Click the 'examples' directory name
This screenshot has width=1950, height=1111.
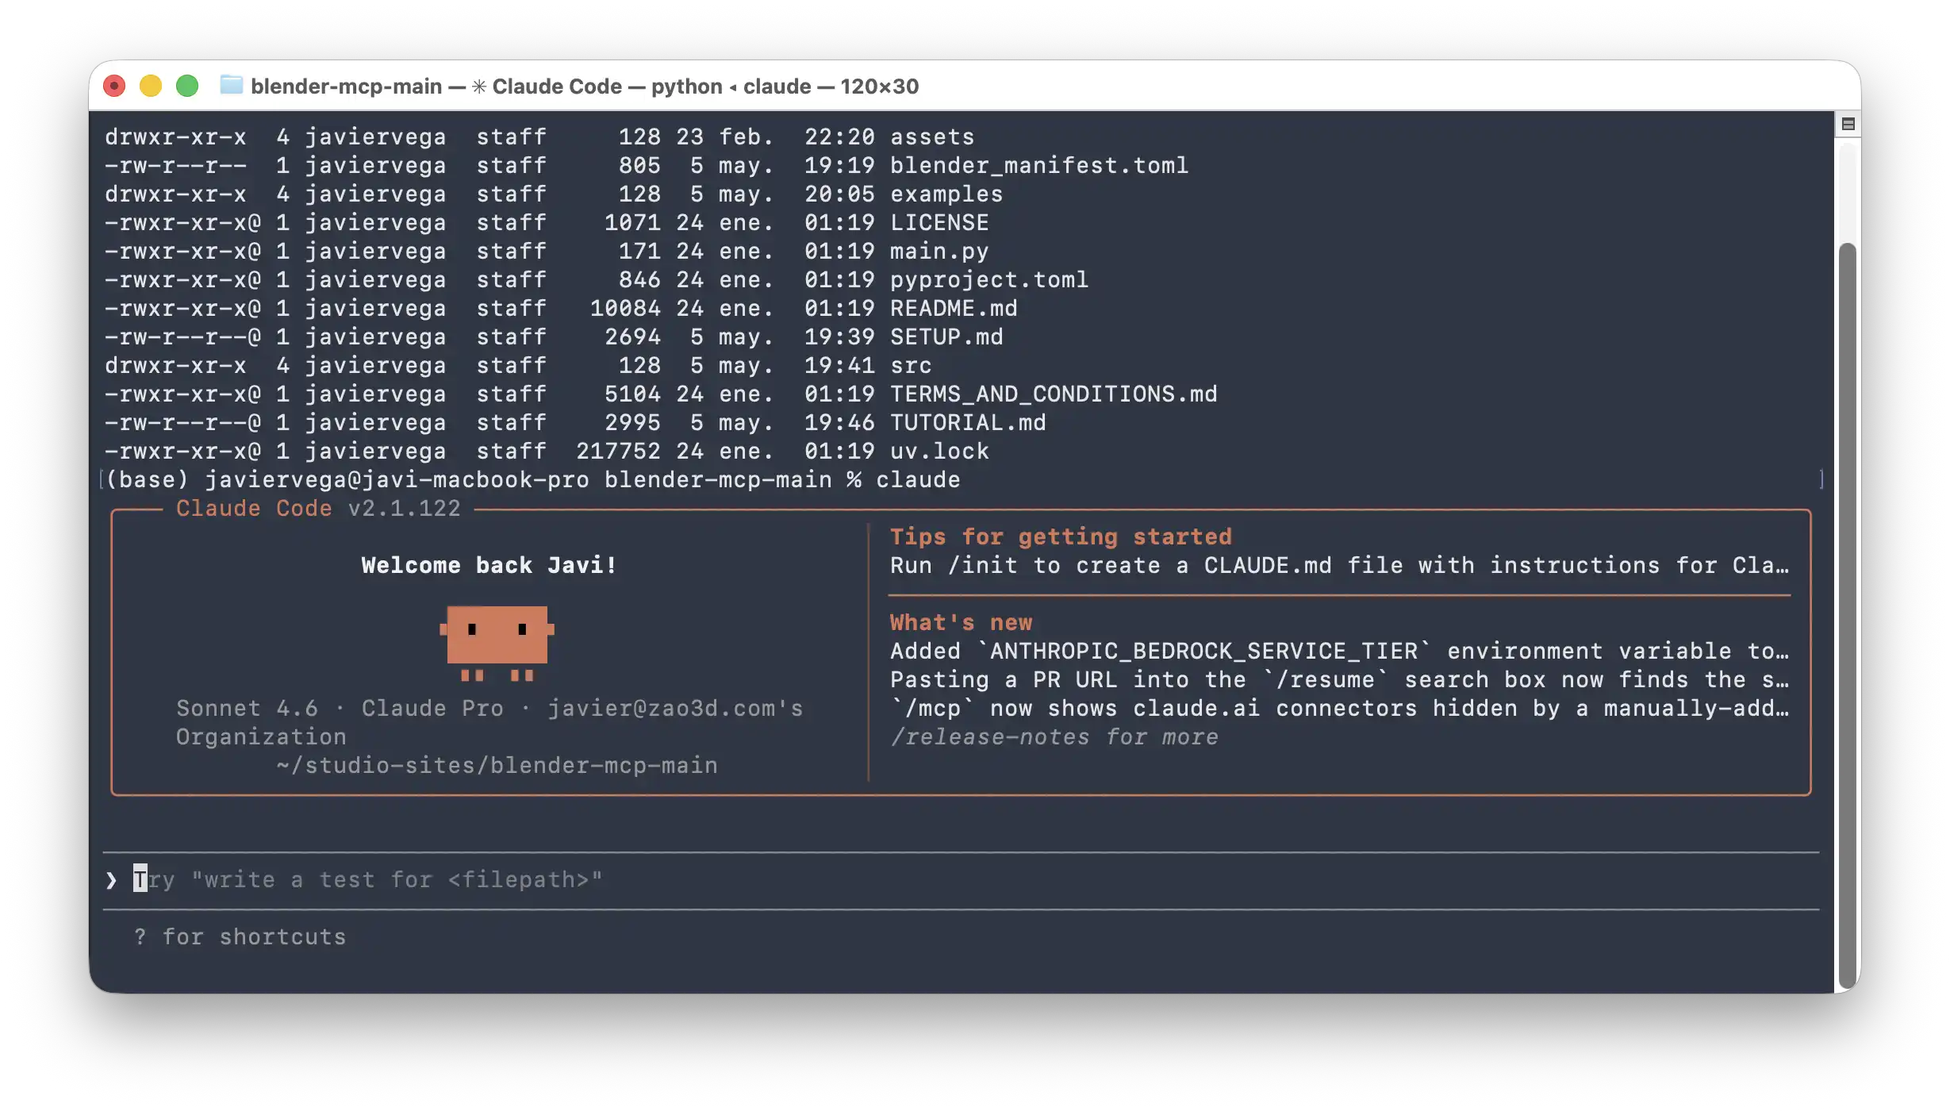pos(946,194)
